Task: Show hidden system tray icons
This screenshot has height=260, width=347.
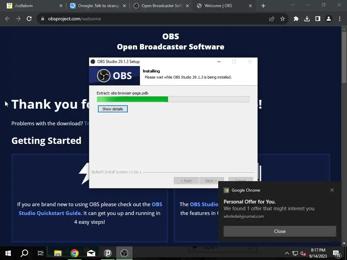Action: [287, 253]
